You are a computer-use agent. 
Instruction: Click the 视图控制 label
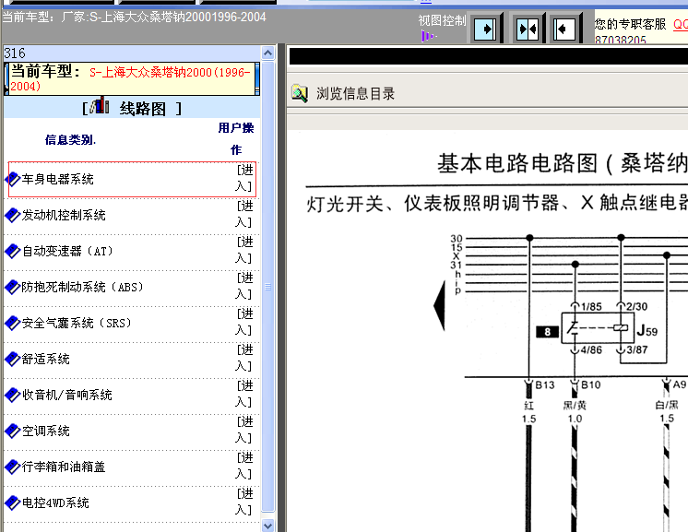click(x=442, y=20)
